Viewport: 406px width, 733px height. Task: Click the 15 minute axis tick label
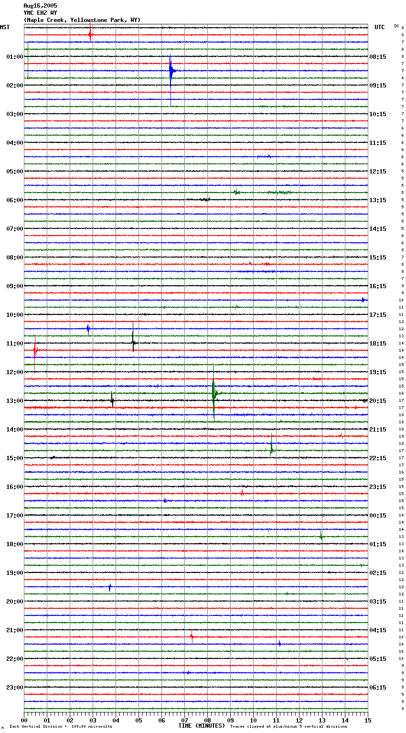tap(368, 720)
